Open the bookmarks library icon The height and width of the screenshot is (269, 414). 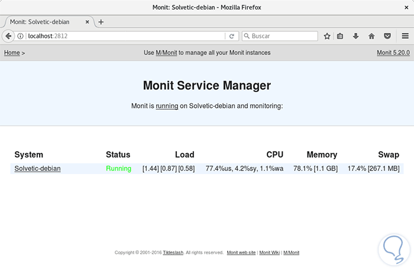341,36
